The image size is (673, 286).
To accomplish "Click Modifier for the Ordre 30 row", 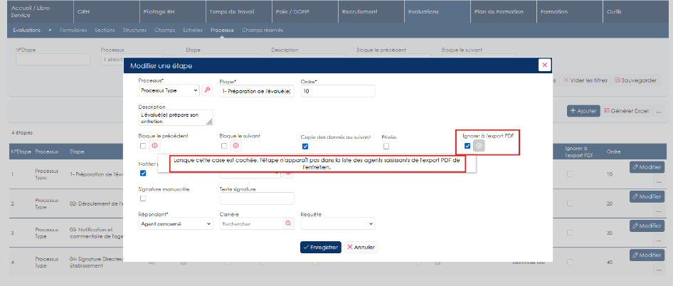I will (647, 226).
